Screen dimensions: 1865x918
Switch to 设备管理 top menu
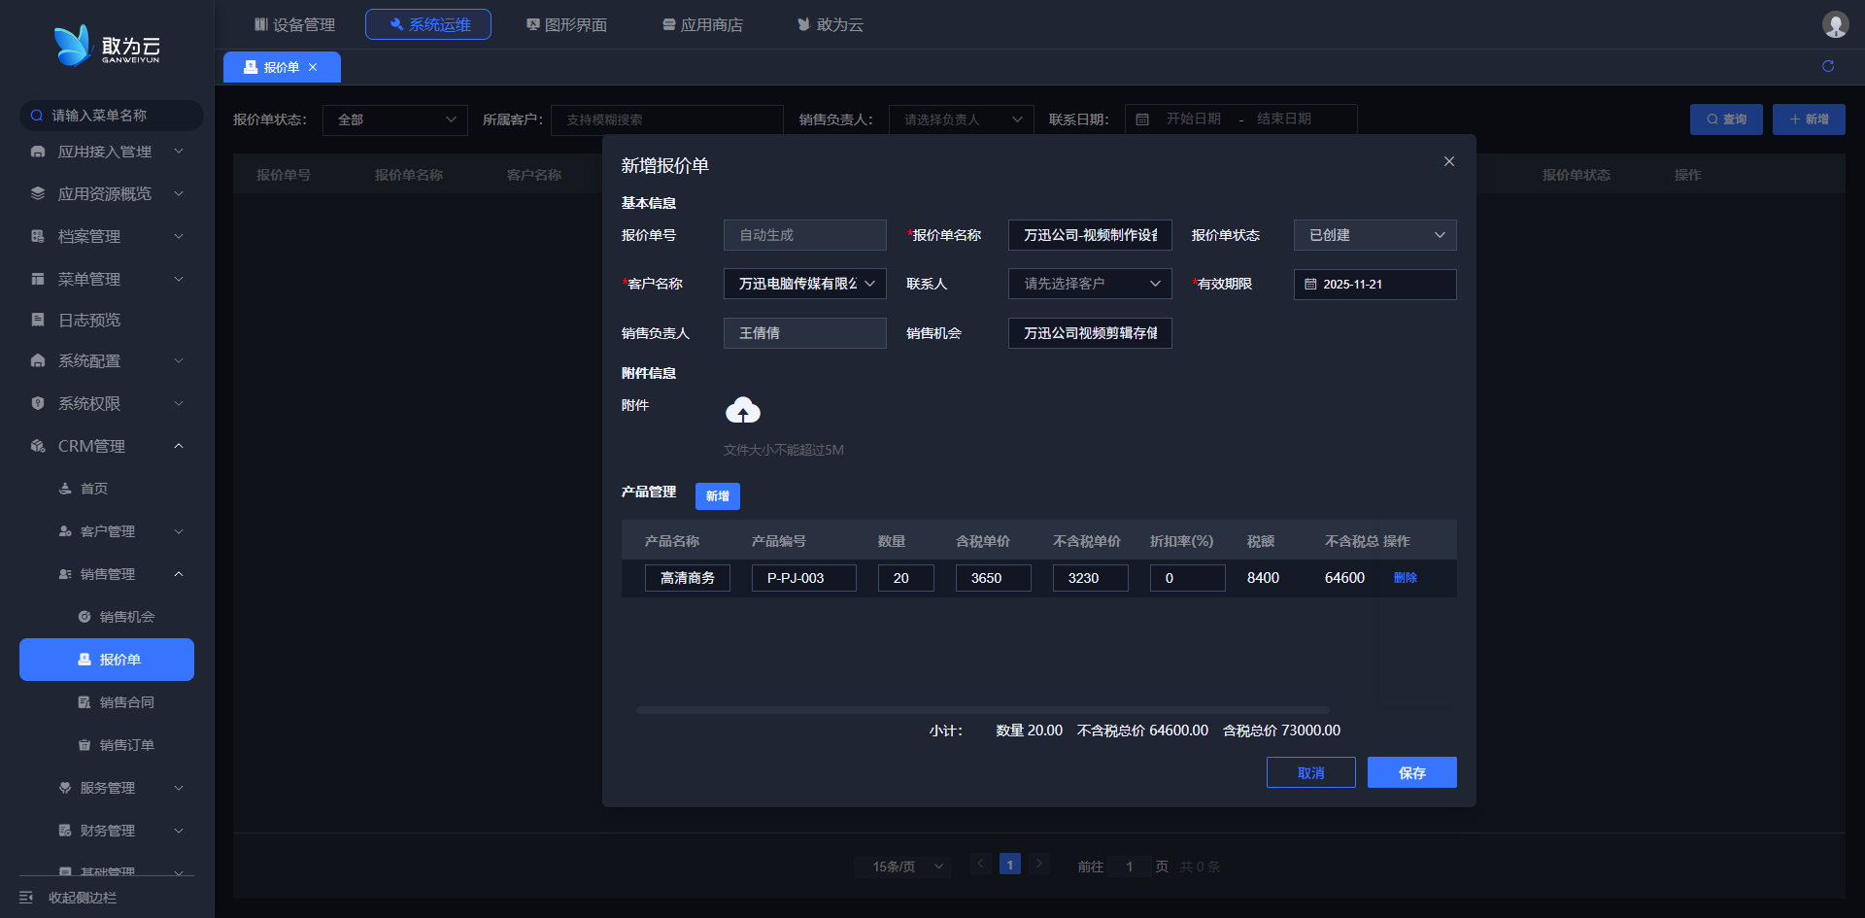(x=294, y=24)
